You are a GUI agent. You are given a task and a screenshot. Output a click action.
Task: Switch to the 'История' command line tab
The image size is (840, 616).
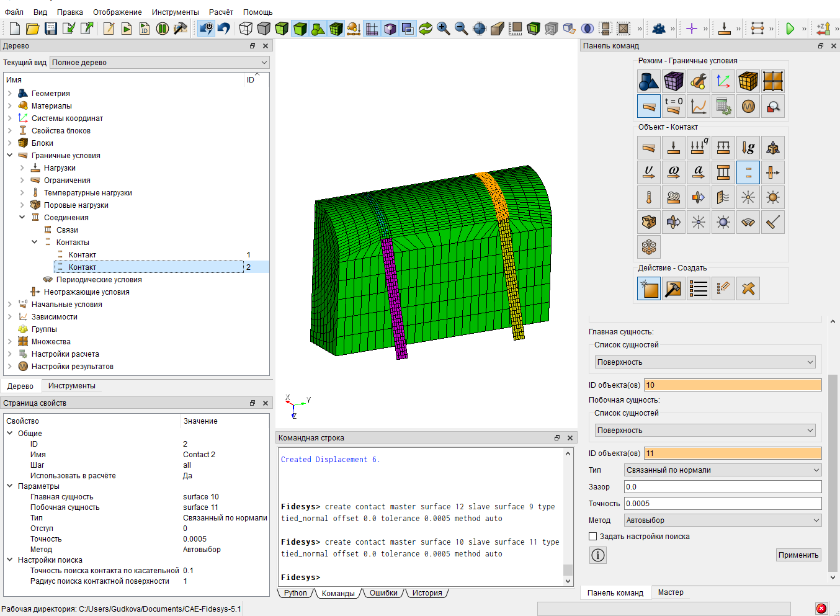pos(427,593)
